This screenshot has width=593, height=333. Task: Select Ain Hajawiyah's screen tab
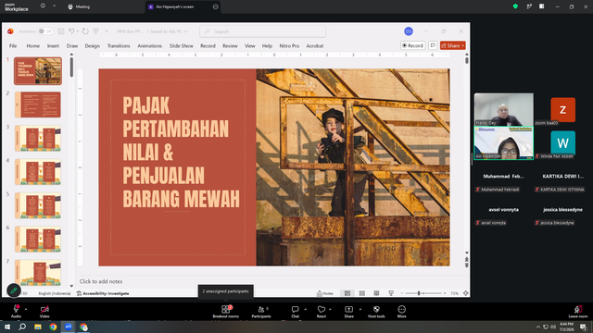[x=175, y=6]
